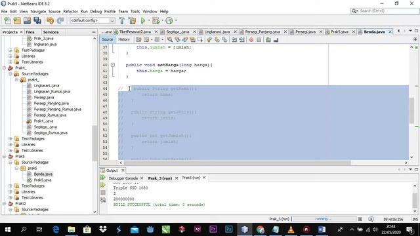420x236 pixels.
Task: Open the Navigate menu
Action: point(38,11)
